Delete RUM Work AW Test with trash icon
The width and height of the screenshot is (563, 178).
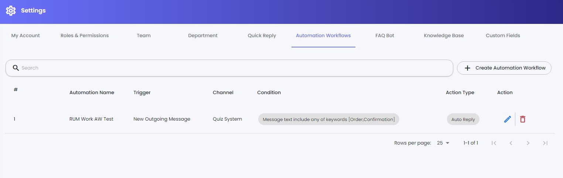click(522, 119)
